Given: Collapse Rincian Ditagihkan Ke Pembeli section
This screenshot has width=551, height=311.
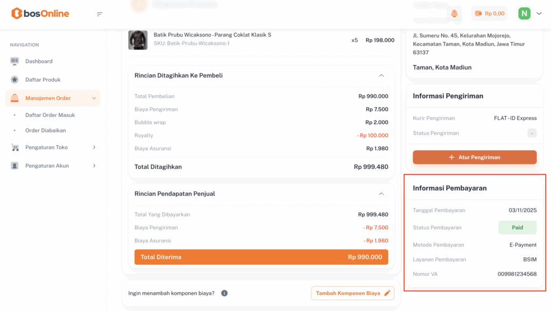Looking at the screenshot, I should 381,76.
